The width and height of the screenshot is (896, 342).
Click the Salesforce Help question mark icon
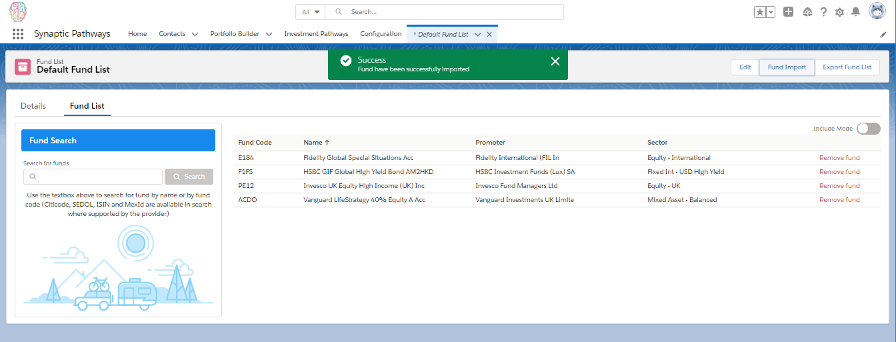(x=823, y=12)
